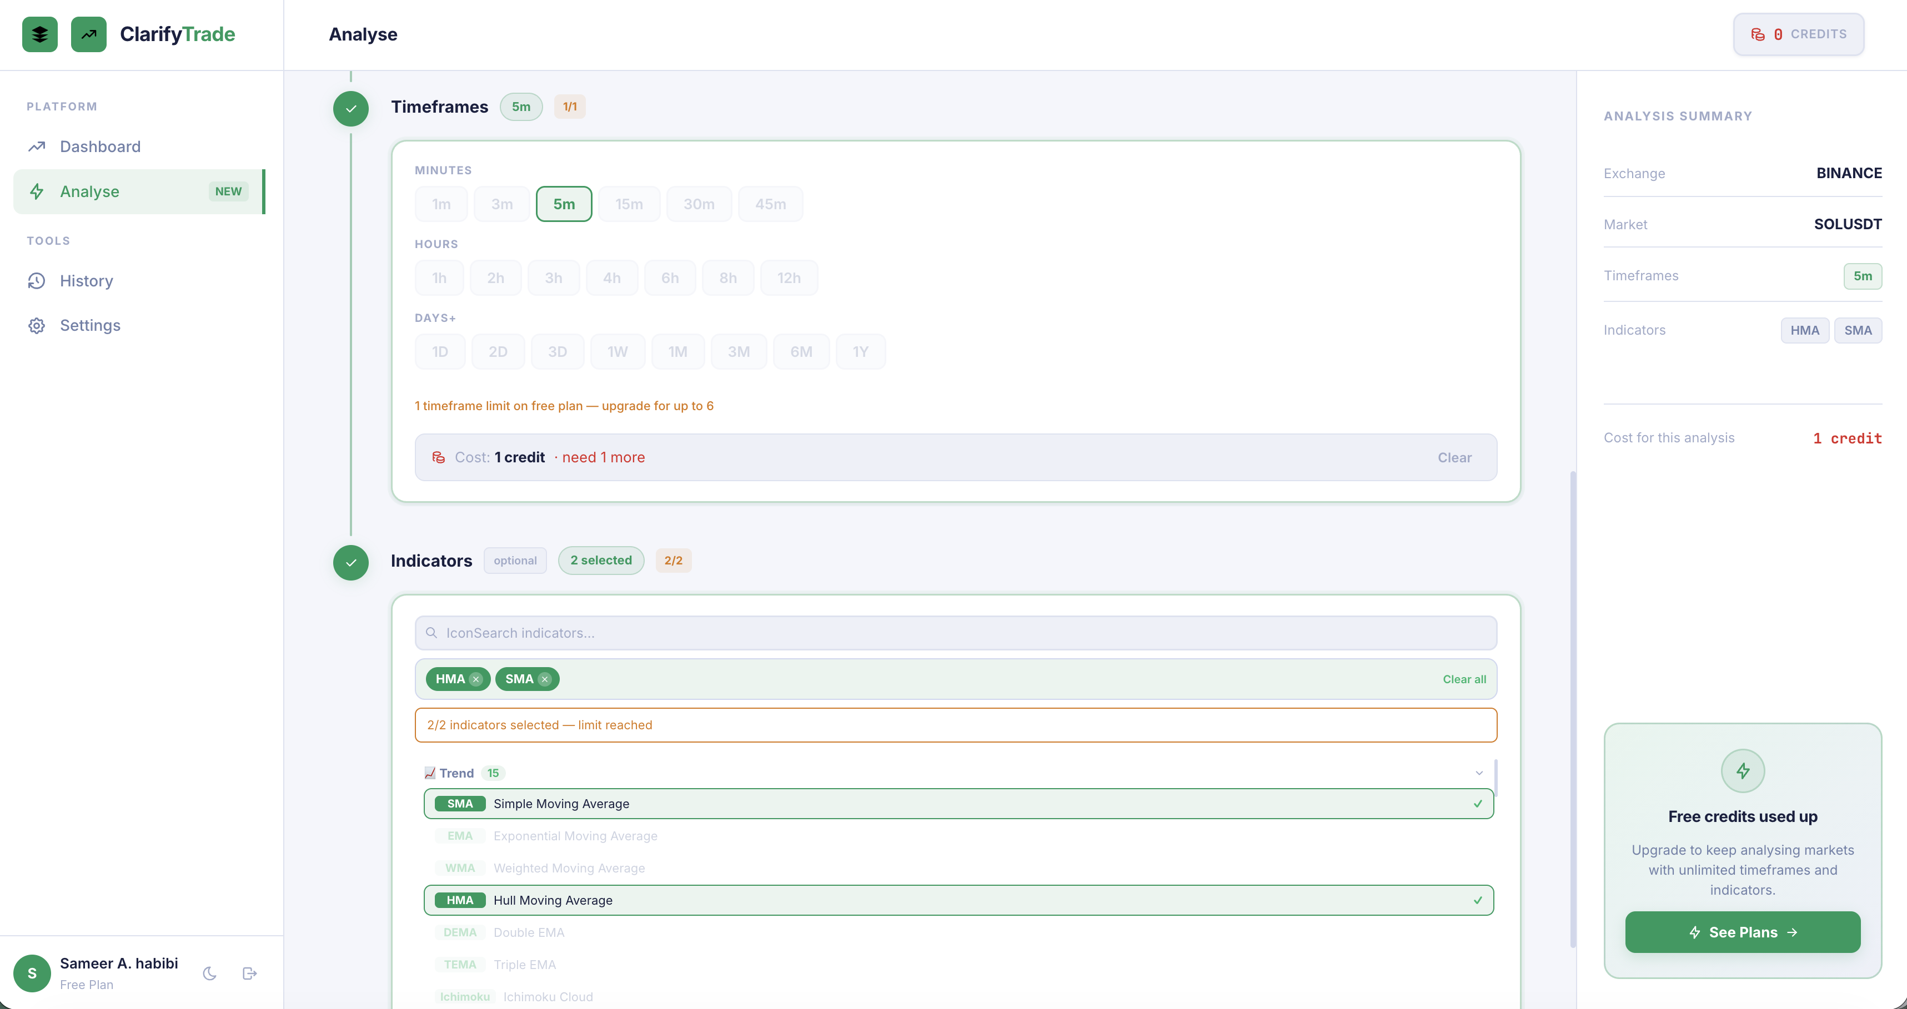The height and width of the screenshot is (1009, 1907).
Task: Click the logout icon next to user name
Action: tap(249, 973)
